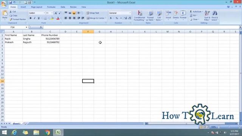Screen dimensions: 242x136
Task: Align text left
Action: [x=66, y=18]
